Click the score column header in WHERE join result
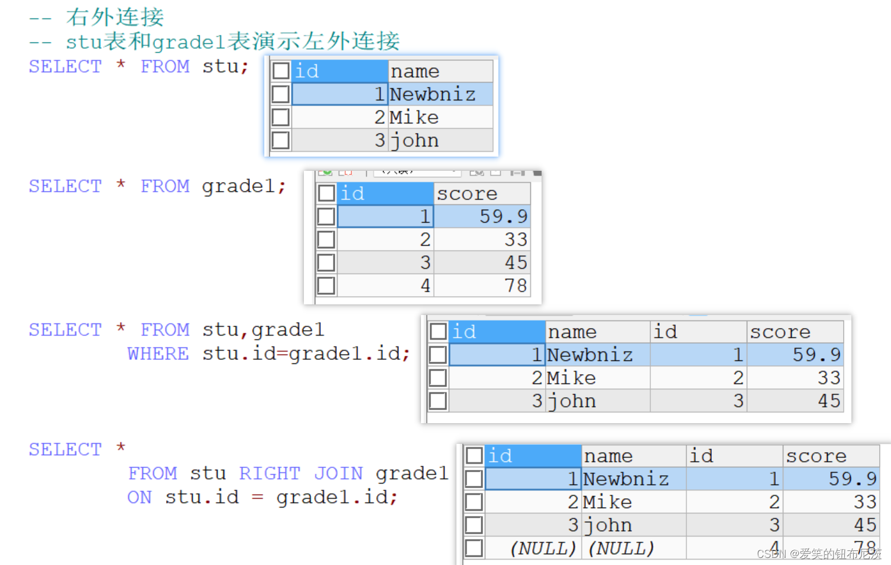Viewport: 891px width, 565px height. pos(795,332)
